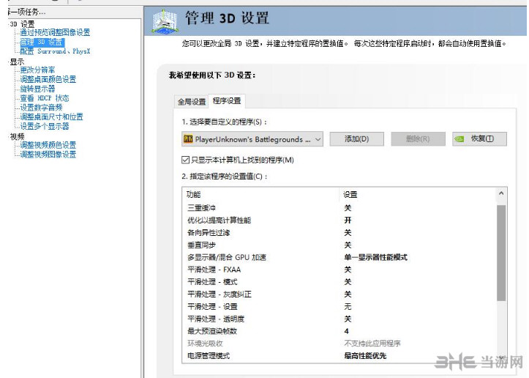
Task: Open 设置多个显示器 tree item
Action: point(45,126)
